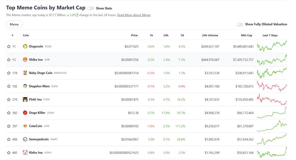Toggle the Show Stats switch

pos(91,8)
